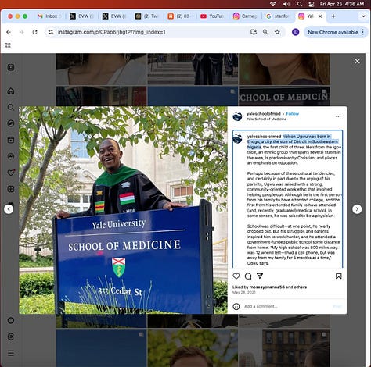Click others in liked-by line
The height and width of the screenshot is (367, 371).
coord(301,287)
